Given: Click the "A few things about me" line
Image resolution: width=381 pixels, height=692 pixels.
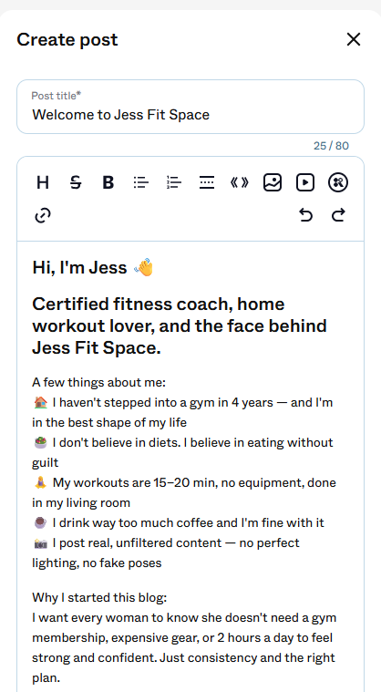Looking at the screenshot, I should point(98,382).
